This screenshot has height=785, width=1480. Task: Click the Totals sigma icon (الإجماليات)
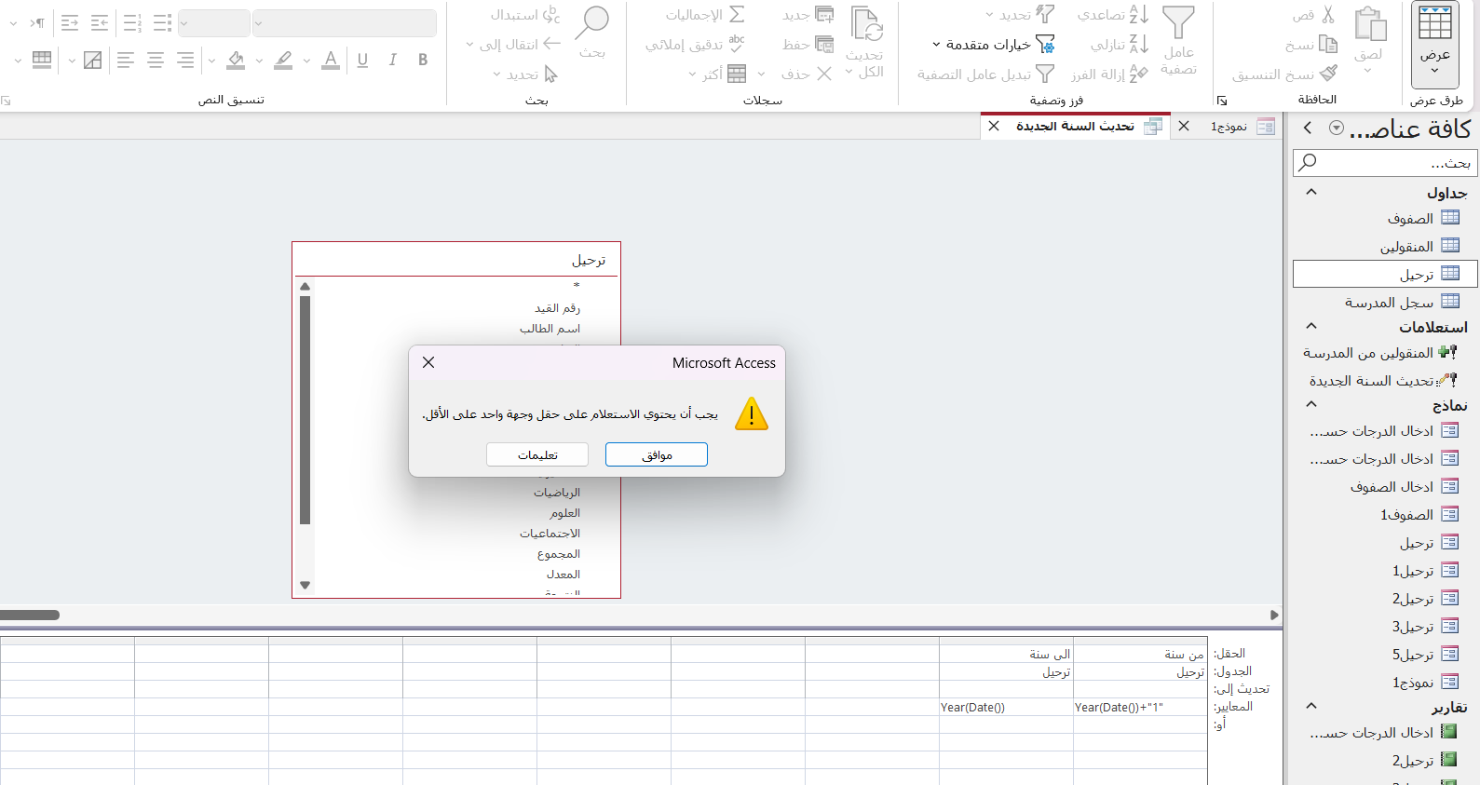click(737, 15)
